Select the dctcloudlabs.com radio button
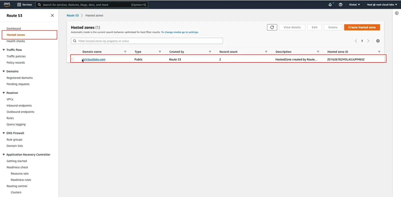401x197 pixels. coord(72,59)
